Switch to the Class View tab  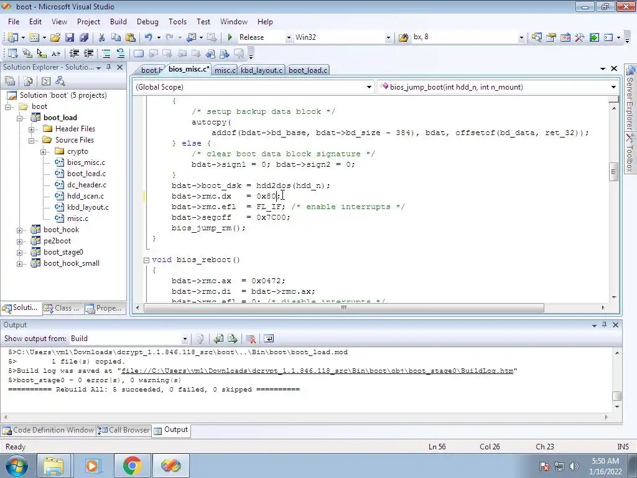[x=63, y=308]
